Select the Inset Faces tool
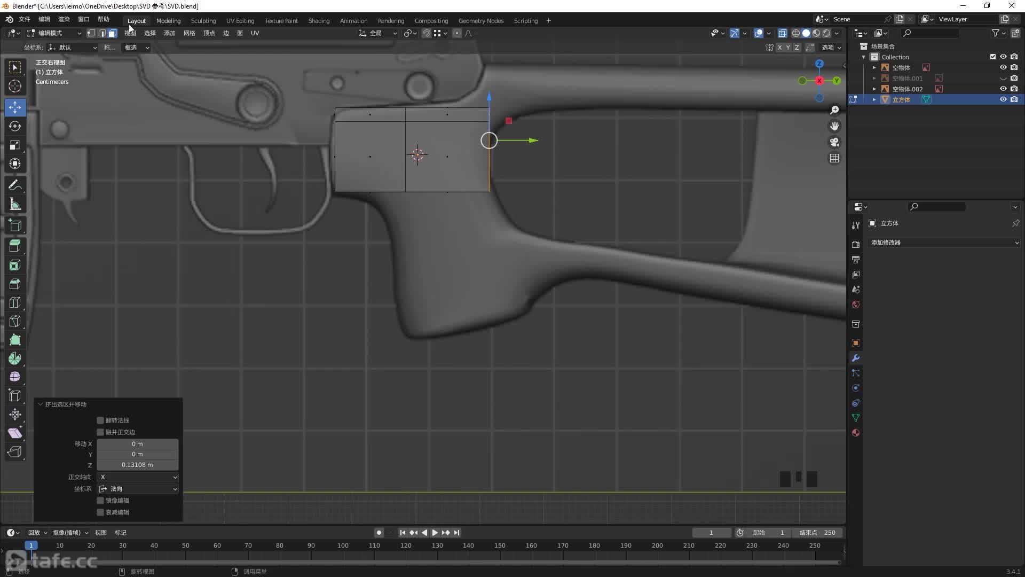 (15, 265)
